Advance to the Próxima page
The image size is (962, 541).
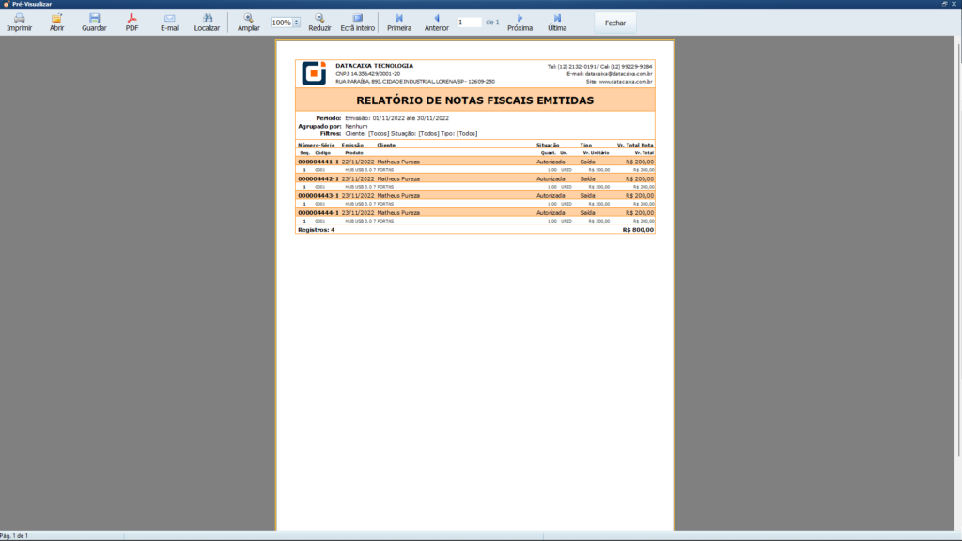point(520,19)
